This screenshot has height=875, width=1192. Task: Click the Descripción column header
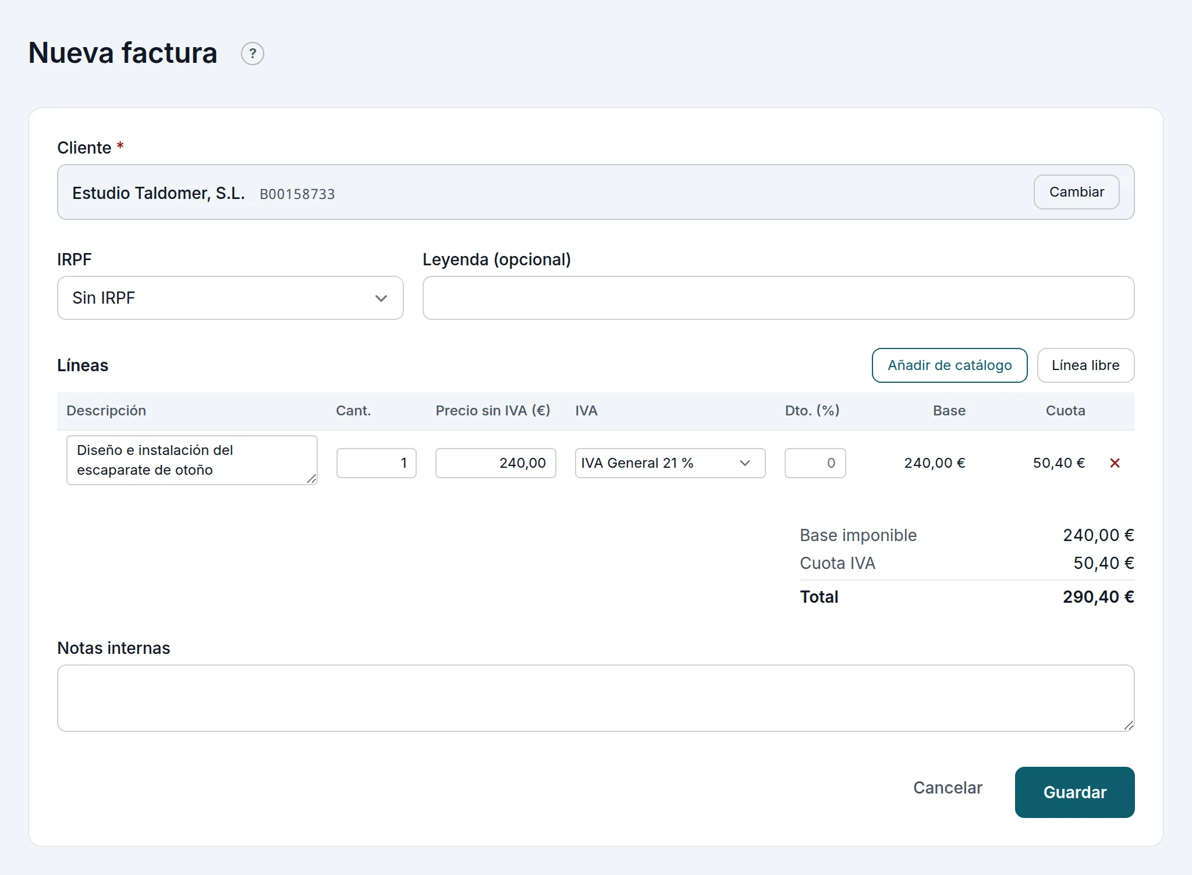pyautogui.click(x=106, y=411)
